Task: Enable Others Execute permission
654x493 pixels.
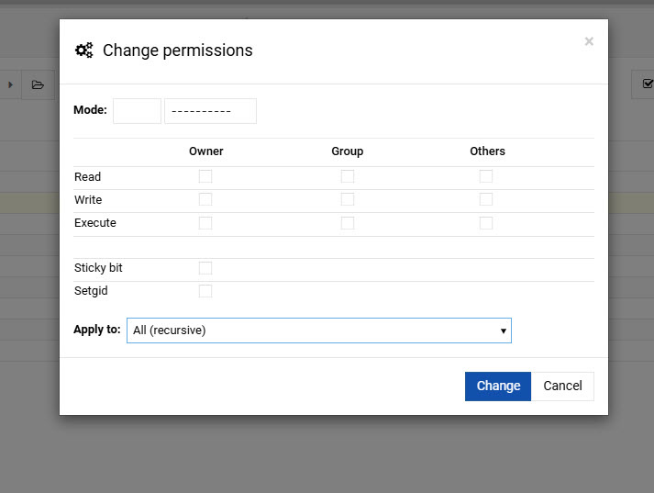Action: click(486, 223)
